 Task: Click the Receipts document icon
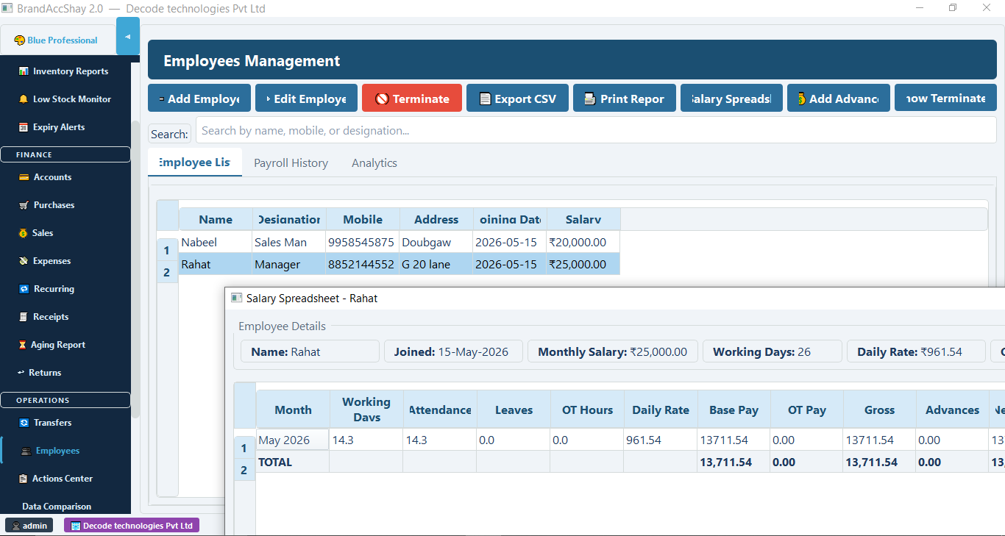pyautogui.click(x=24, y=317)
